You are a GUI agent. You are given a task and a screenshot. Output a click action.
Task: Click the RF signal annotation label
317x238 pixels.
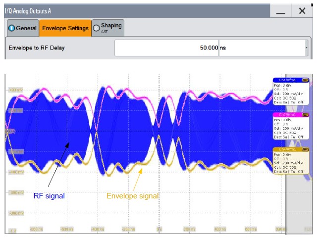click(49, 196)
